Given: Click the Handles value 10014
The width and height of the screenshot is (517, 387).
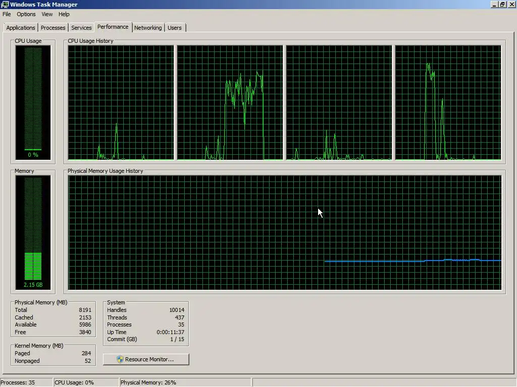Looking at the screenshot, I should [177, 310].
